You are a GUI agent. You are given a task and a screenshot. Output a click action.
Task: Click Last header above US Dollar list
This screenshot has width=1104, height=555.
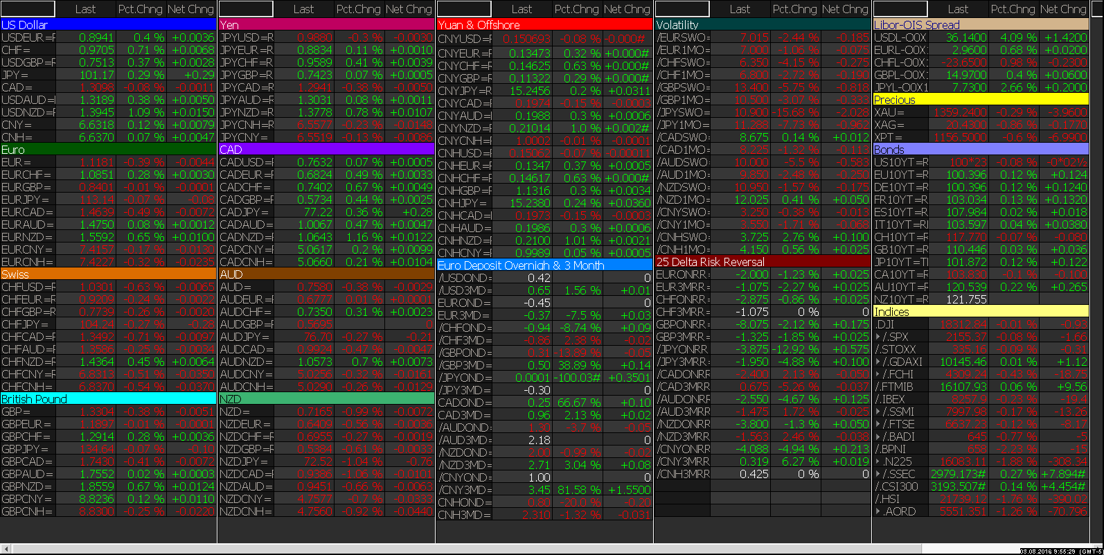coord(86,9)
